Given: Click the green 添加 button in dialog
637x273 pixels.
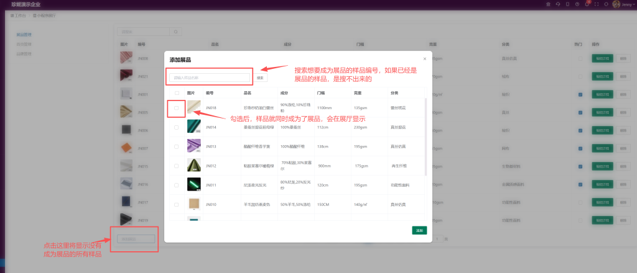Looking at the screenshot, I should pos(419,230).
